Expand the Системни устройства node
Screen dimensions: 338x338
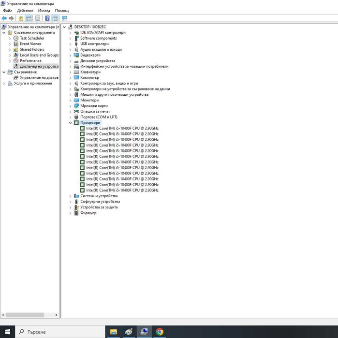click(x=70, y=196)
